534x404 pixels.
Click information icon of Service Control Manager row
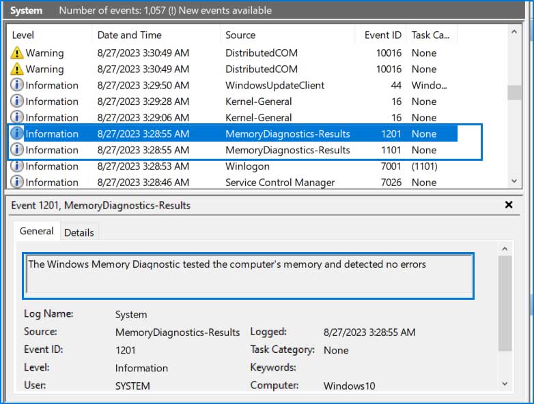[x=16, y=182]
